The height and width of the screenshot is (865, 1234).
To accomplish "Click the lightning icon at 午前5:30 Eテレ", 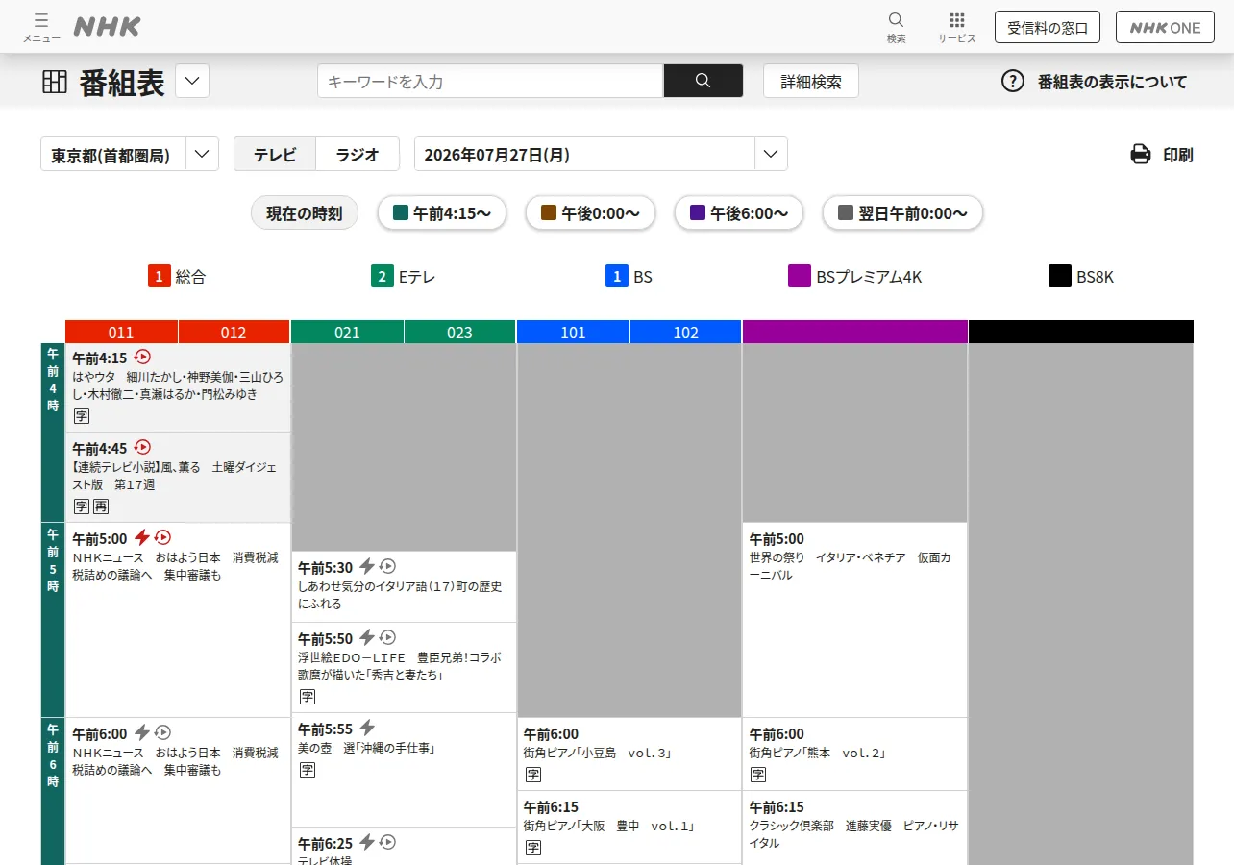I will (x=368, y=566).
